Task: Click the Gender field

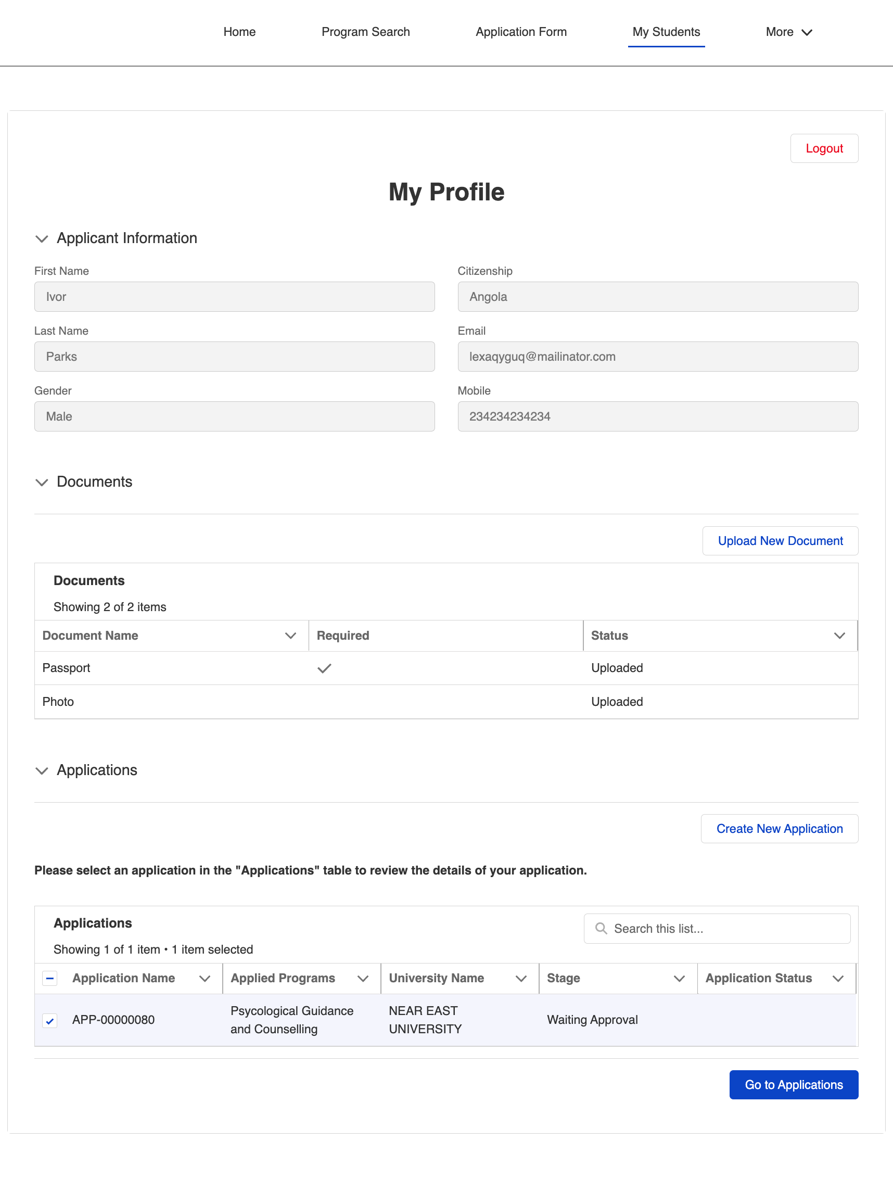Action: (x=235, y=416)
